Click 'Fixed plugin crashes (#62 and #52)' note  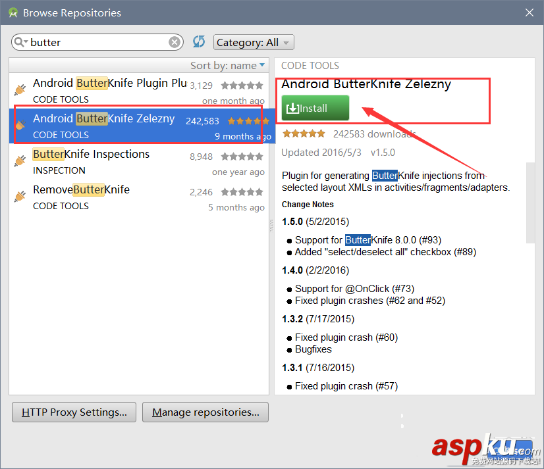point(370,301)
